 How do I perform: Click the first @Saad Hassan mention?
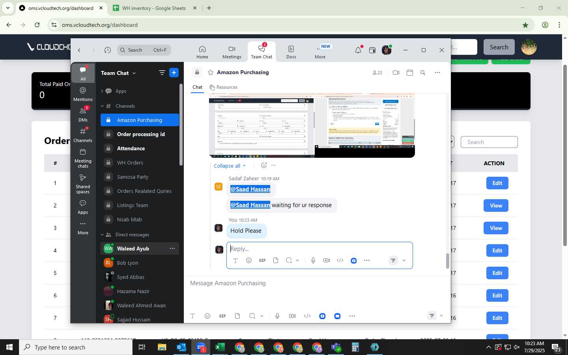point(250,189)
